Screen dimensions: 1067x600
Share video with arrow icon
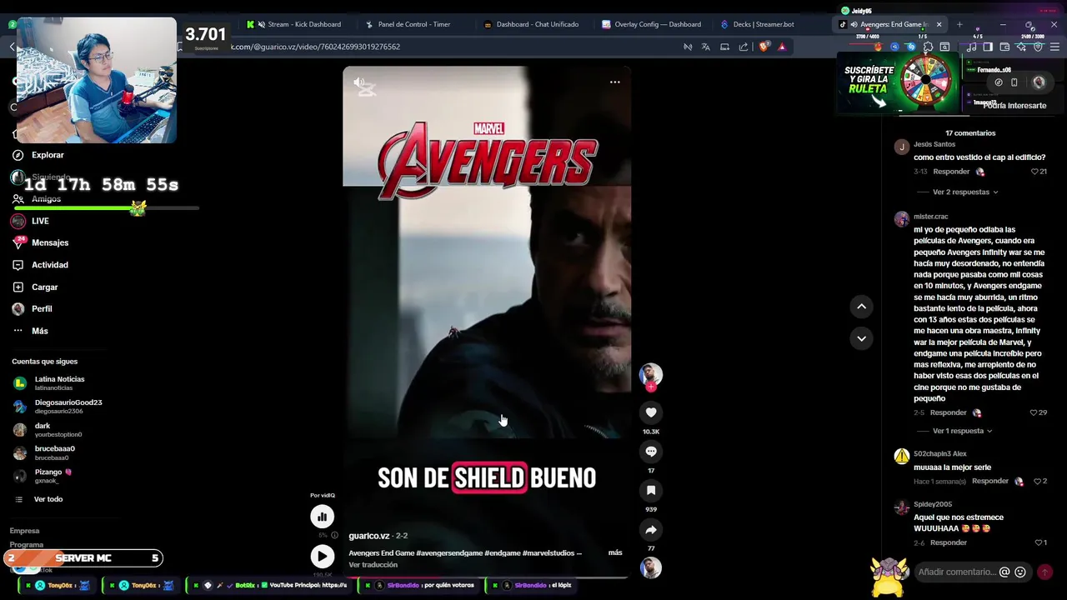651,530
